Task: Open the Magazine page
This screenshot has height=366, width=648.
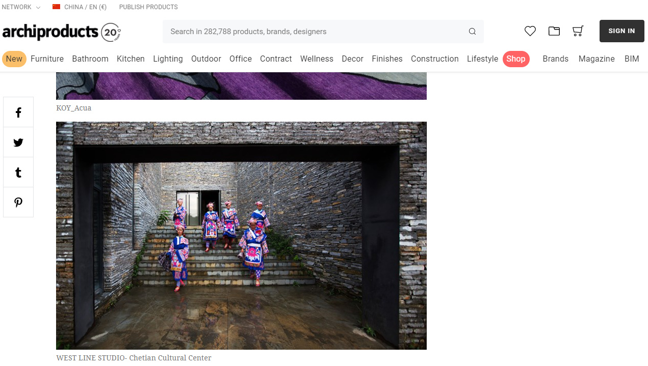Action: [x=597, y=59]
